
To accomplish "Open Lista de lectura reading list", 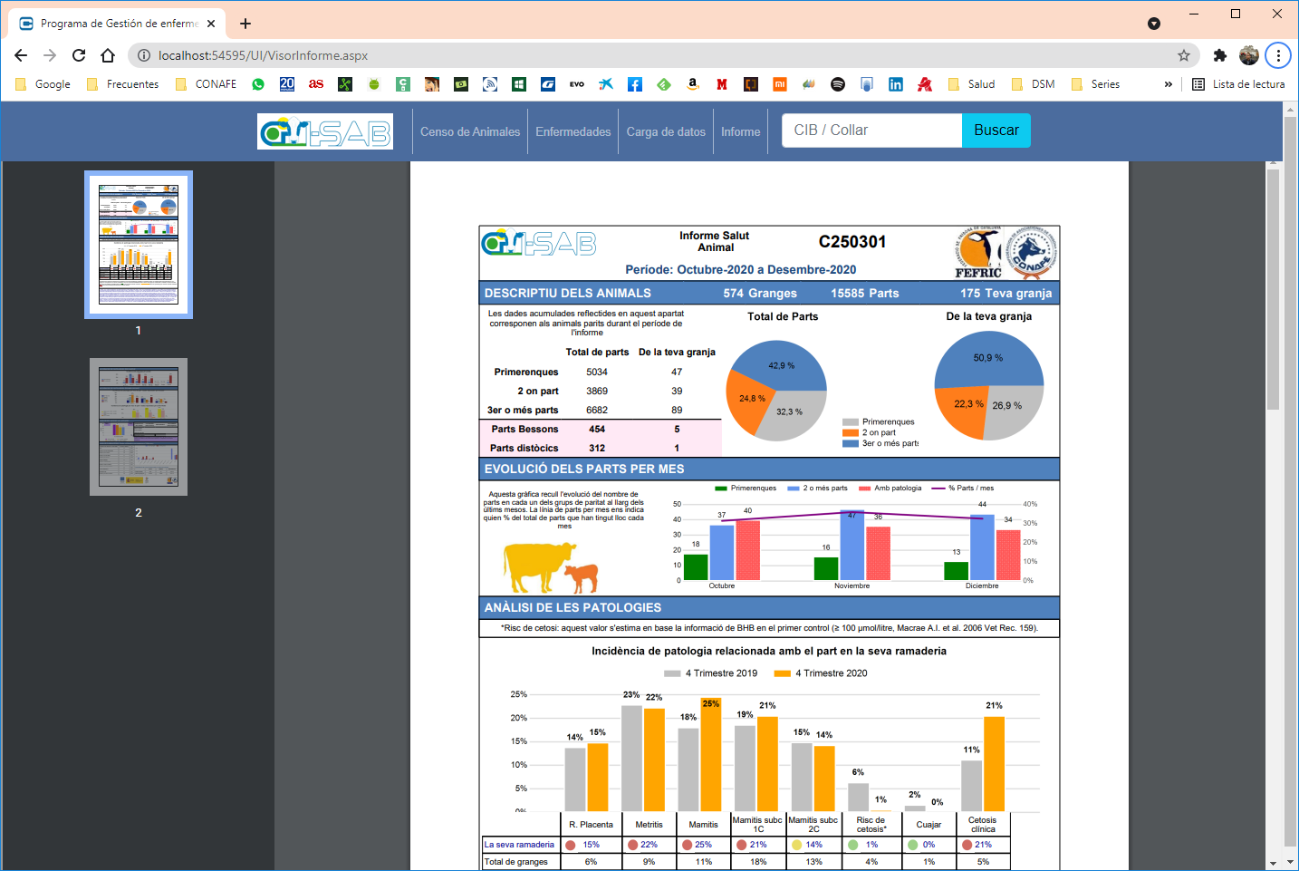I will click(1238, 84).
